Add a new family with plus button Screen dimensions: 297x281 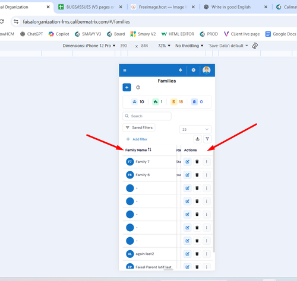click(127, 87)
